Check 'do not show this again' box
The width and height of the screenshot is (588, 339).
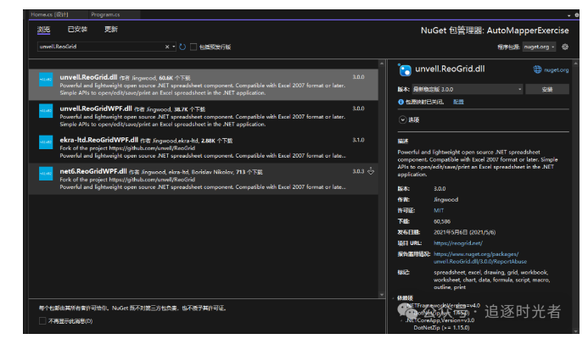[x=42, y=321]
